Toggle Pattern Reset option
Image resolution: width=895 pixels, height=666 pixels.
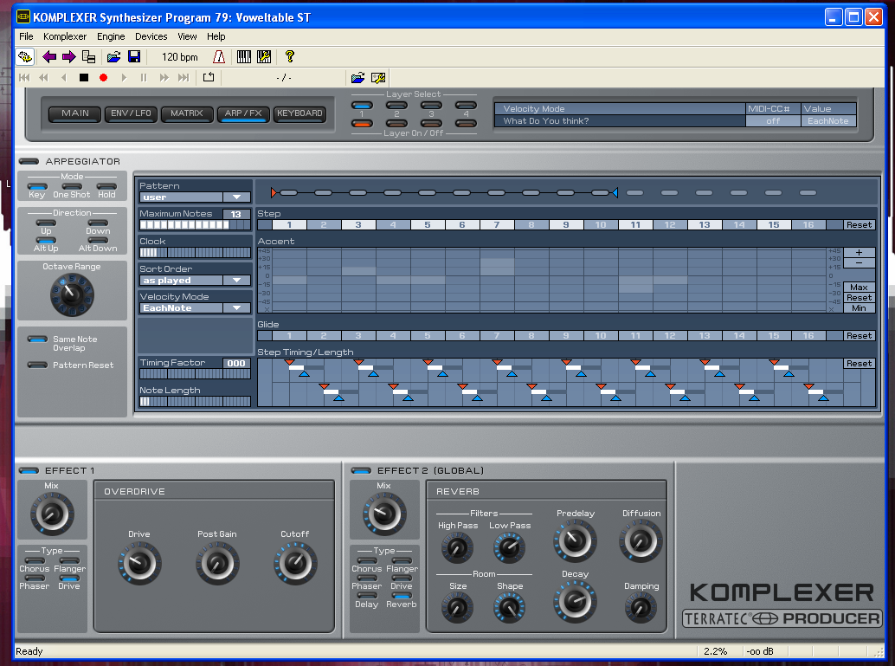point(38,365)
